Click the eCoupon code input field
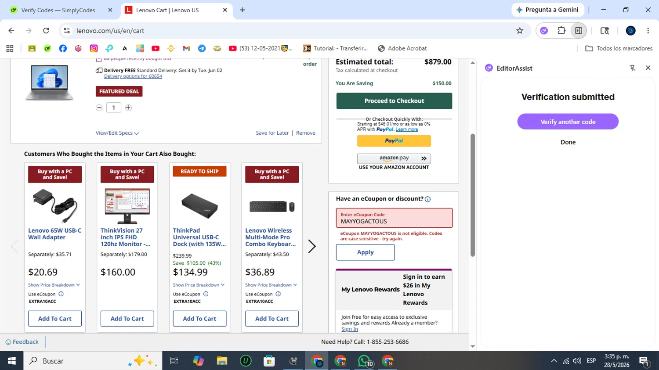 pyautogui.click(x=394, y=218)
